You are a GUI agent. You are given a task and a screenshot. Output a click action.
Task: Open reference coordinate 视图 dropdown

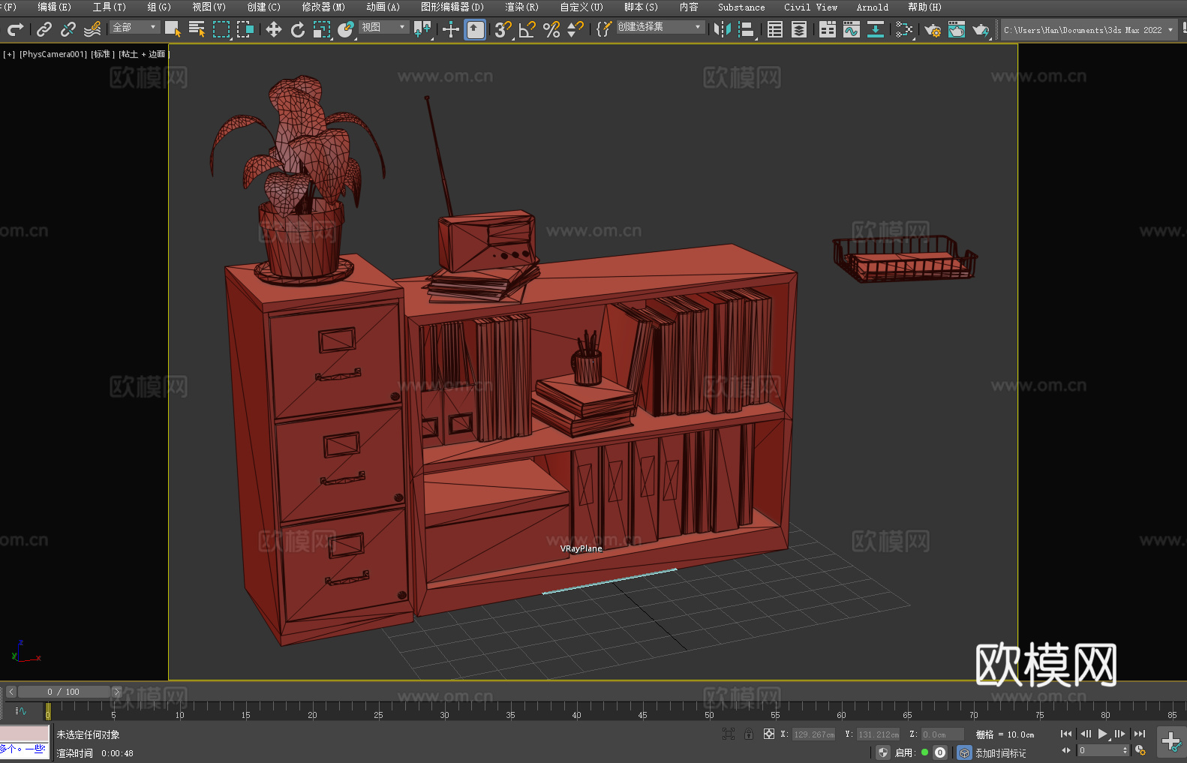point(383,27)
